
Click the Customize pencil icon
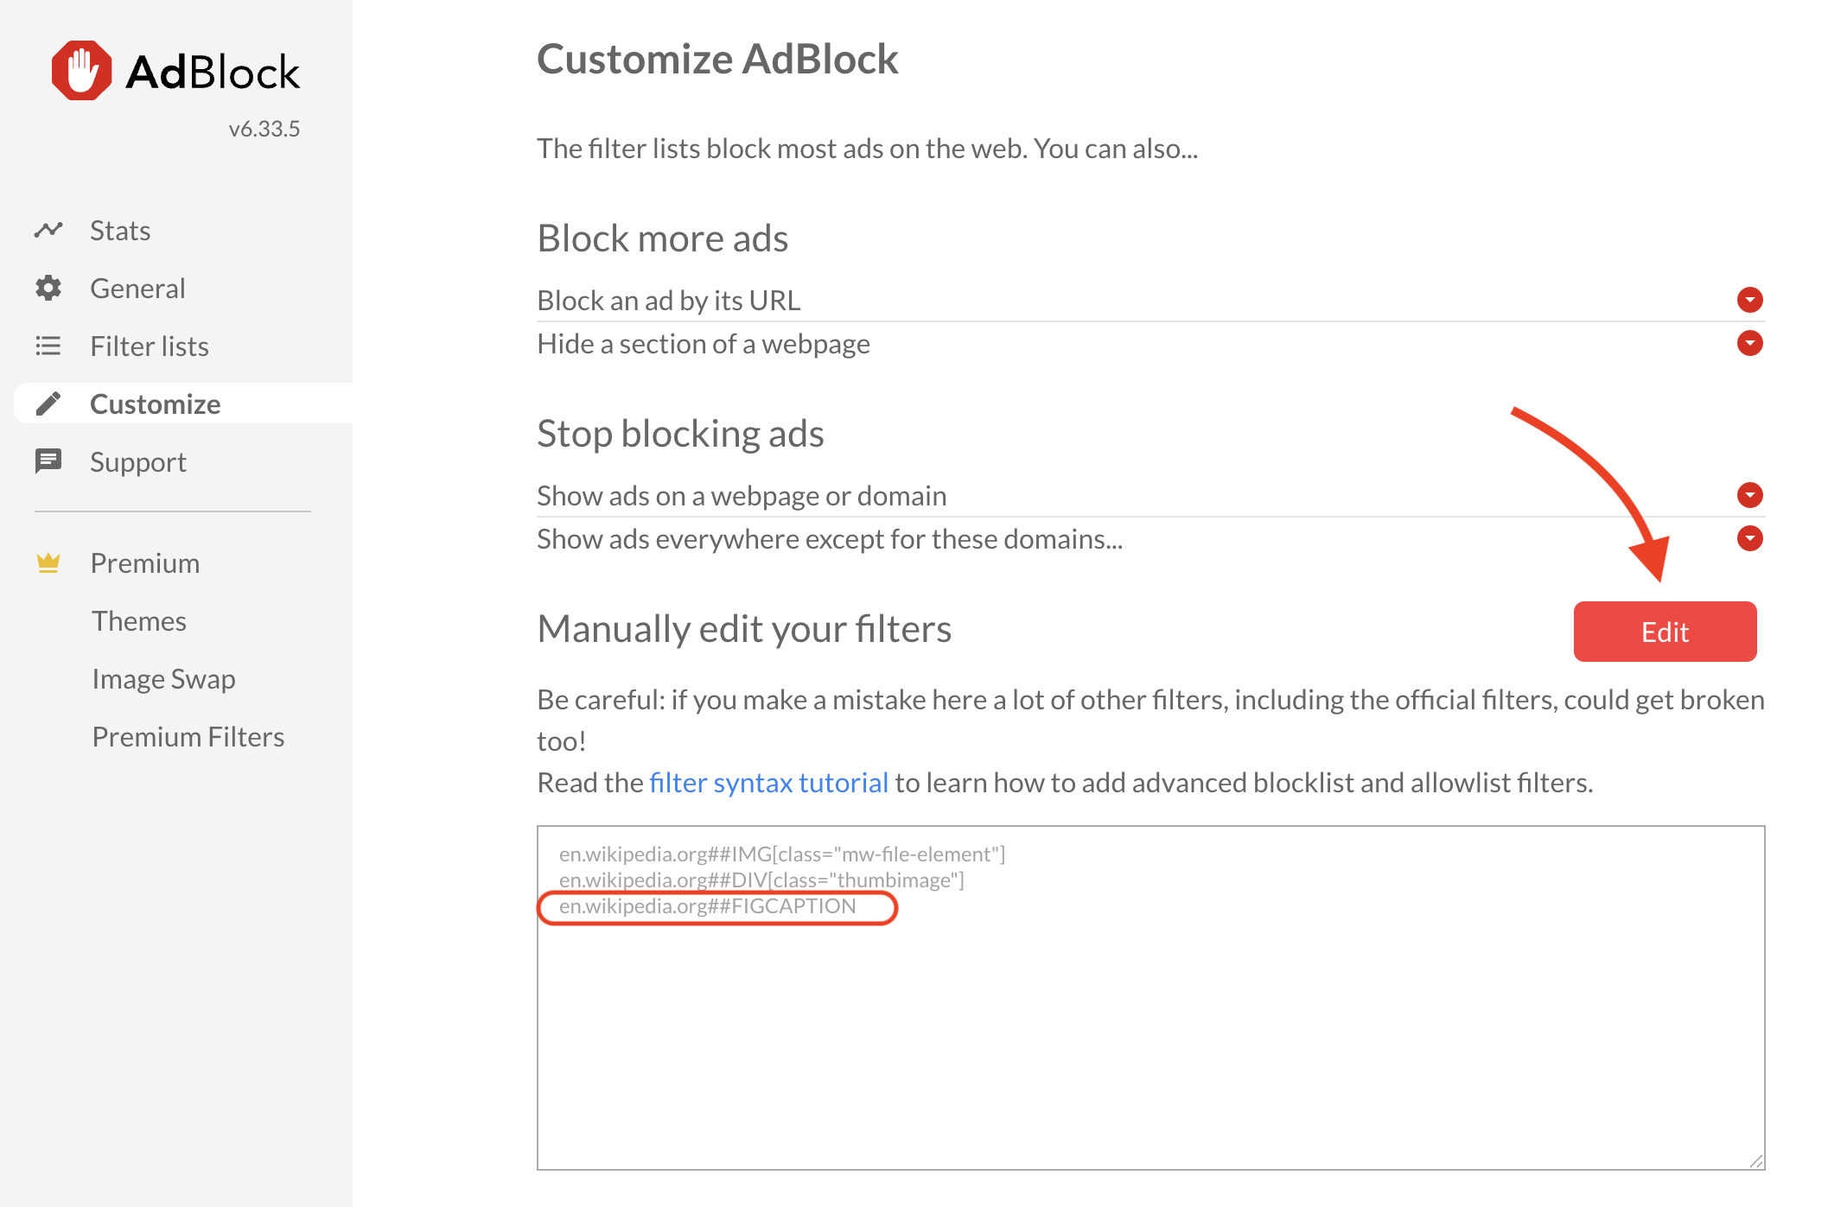(x=48, y=403)
